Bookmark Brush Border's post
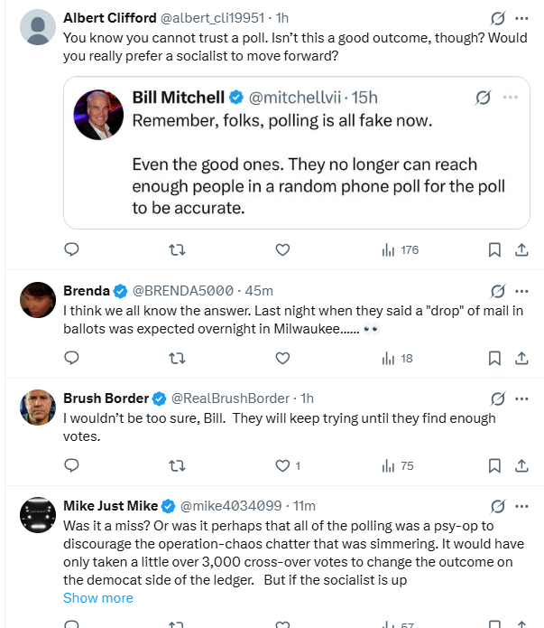The image size is (544, 628). point(494,465)
